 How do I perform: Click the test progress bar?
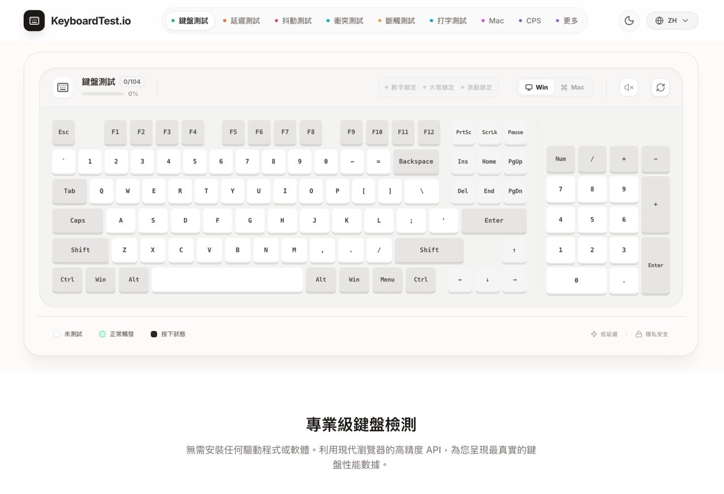tap(102, 94)
